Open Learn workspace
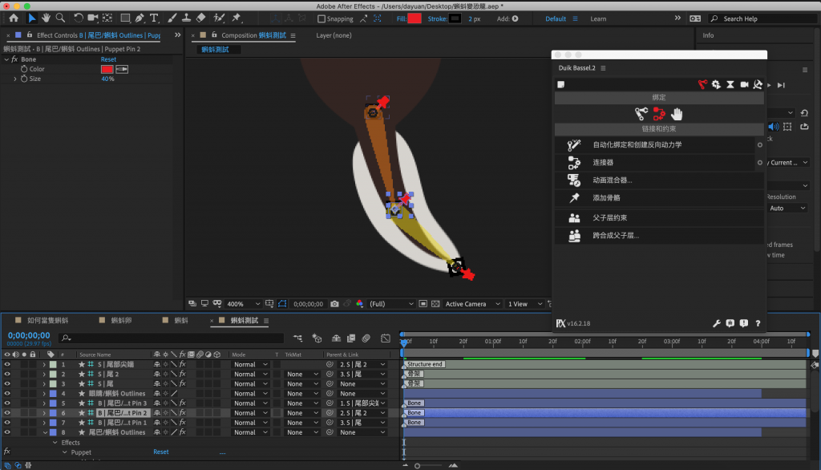This screenshot has width=821, height=470. point(598,19)
